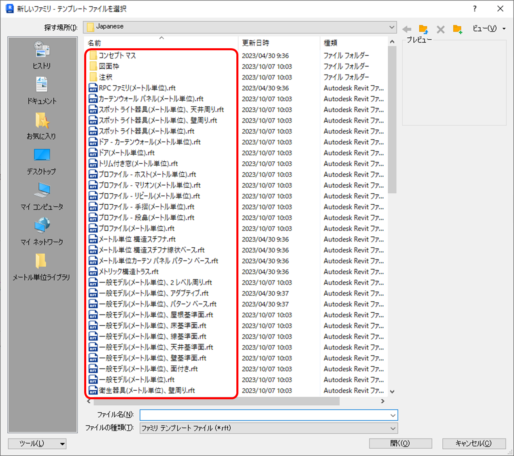Select プロファイル - 段鼻(メートル単位).rft

[142, 218]
